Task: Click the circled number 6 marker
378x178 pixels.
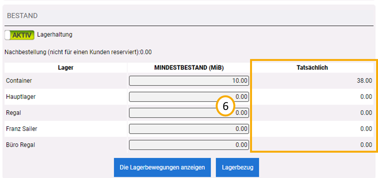Action: point(225,106)
